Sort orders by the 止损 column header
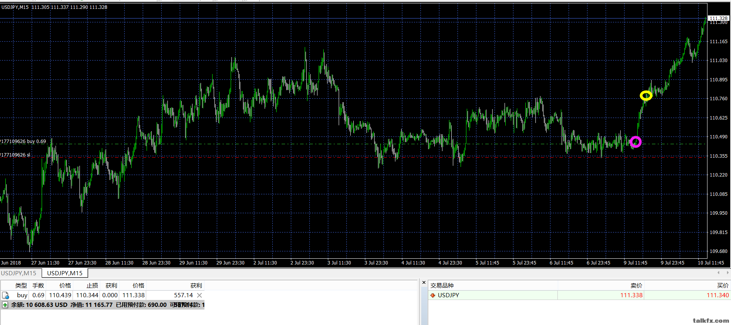Screen dimensions: 731x325 tap(92, 285)
